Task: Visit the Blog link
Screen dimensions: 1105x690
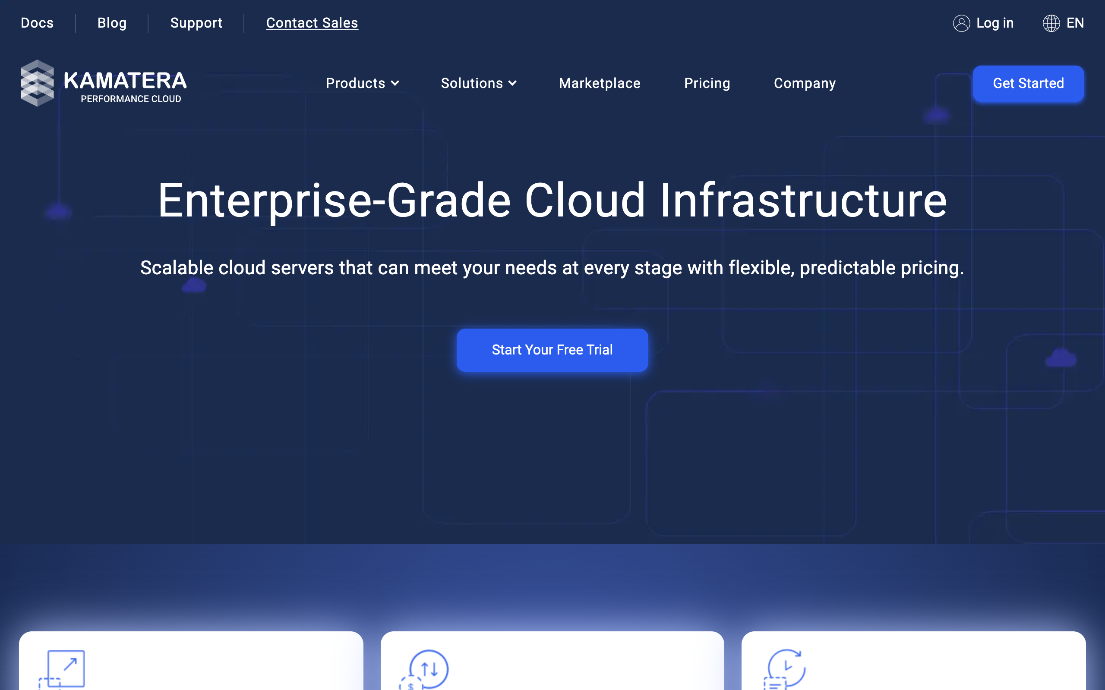Action: click(112, 23)
